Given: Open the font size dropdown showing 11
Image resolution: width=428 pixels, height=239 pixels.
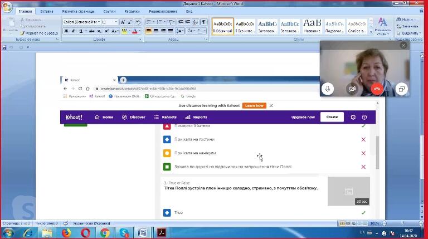Looking at the screenshot, I should click(x=116, y=22).
